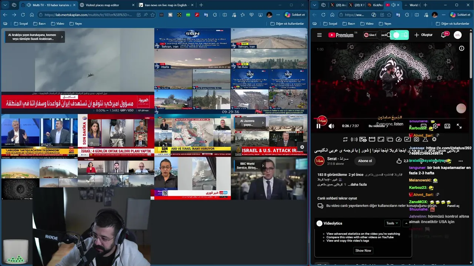Open left browser settings and more menu
This screenshot has height=266, width=474.
[x=278, y=15]
